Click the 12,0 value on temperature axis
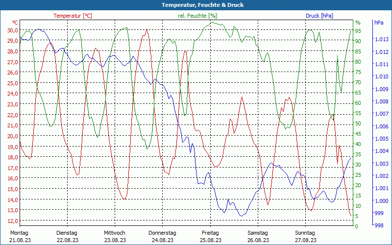 pyautogui.click(x=12, y=221)
